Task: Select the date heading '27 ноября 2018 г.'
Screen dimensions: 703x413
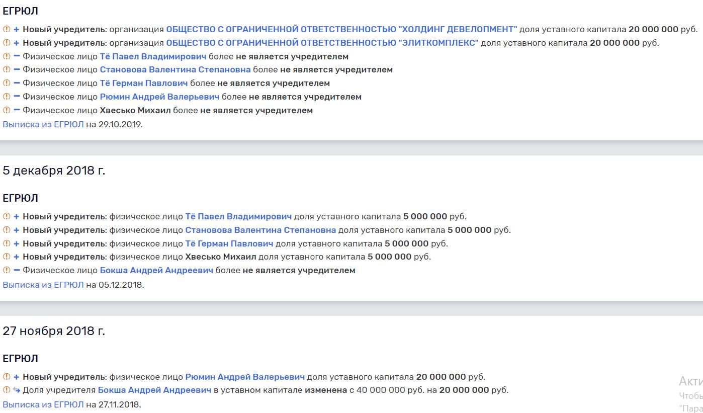Action: tap(54, 331)
